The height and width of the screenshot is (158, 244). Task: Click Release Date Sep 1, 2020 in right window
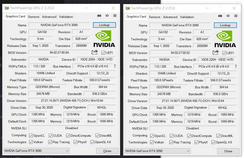tap(161, 46)
